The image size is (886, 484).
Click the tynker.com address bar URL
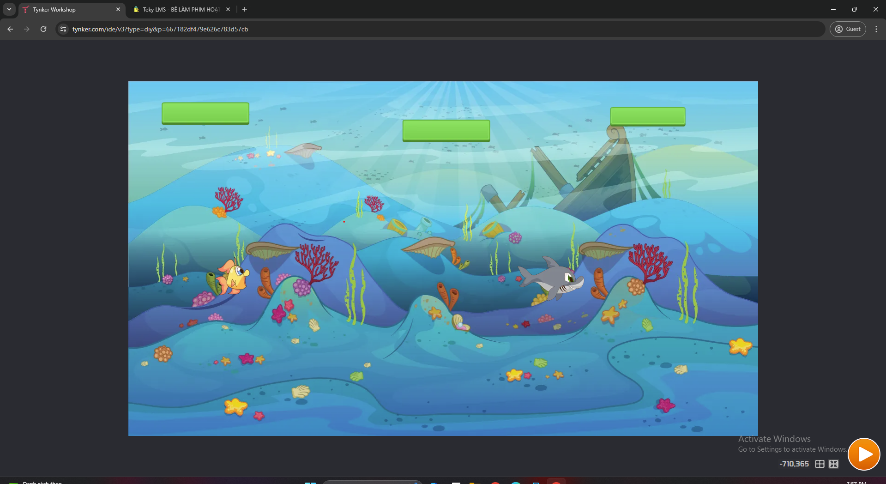tap(160, 29)
